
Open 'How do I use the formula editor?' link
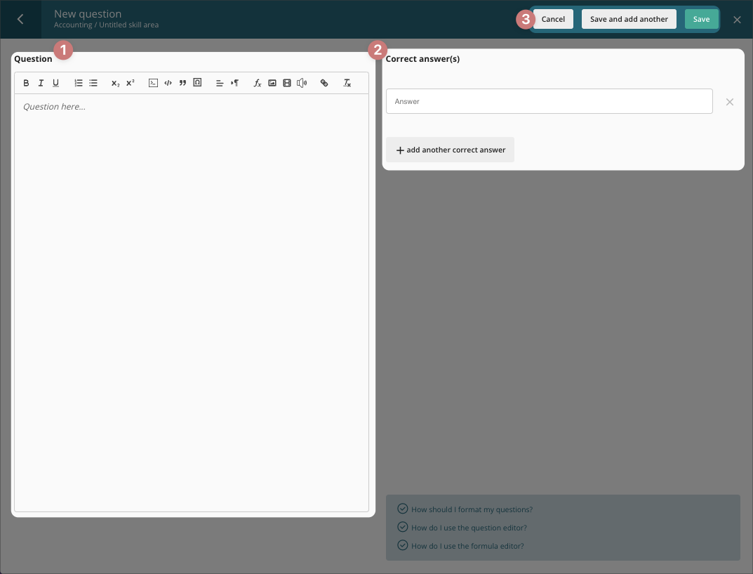point(467,546)
